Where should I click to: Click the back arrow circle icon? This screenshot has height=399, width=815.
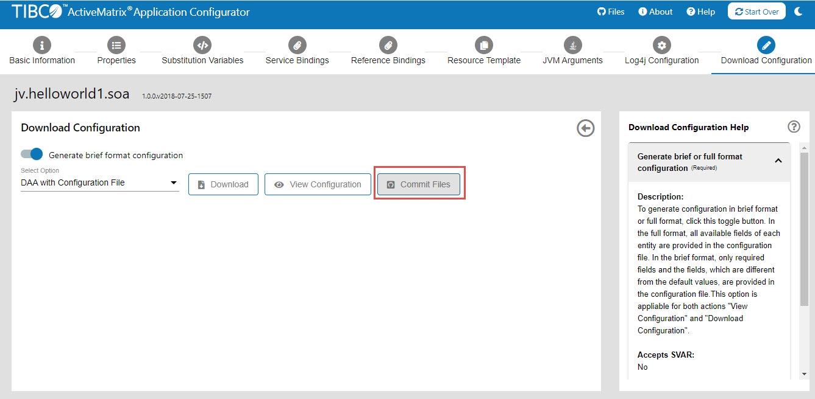pyautogui.click(x=586, y=128)
